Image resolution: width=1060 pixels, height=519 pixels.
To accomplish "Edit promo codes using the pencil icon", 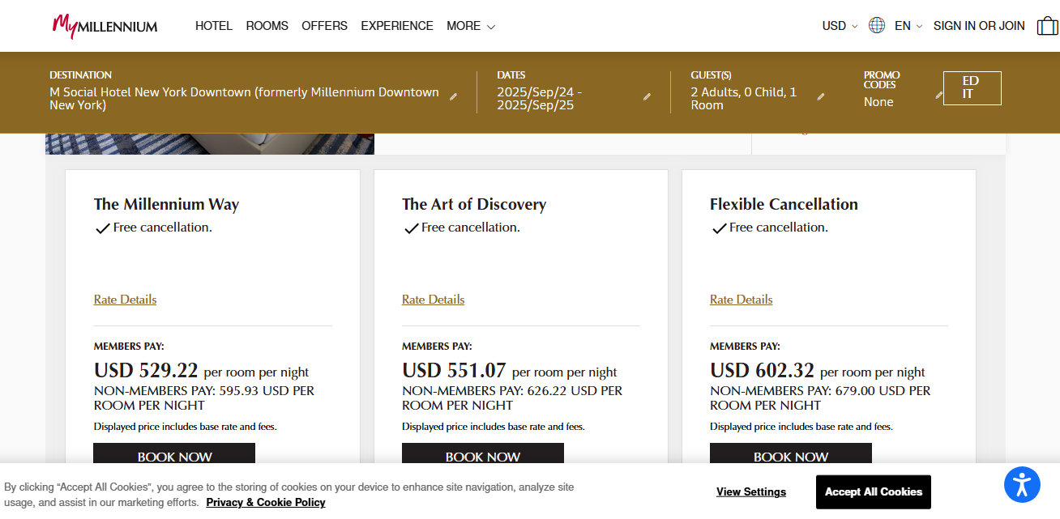I will click(938, 95).
